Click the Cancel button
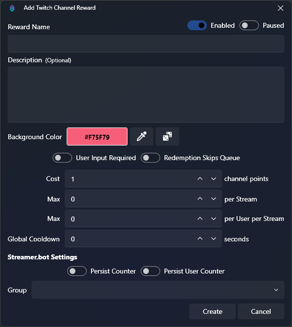 pos(261,311)
